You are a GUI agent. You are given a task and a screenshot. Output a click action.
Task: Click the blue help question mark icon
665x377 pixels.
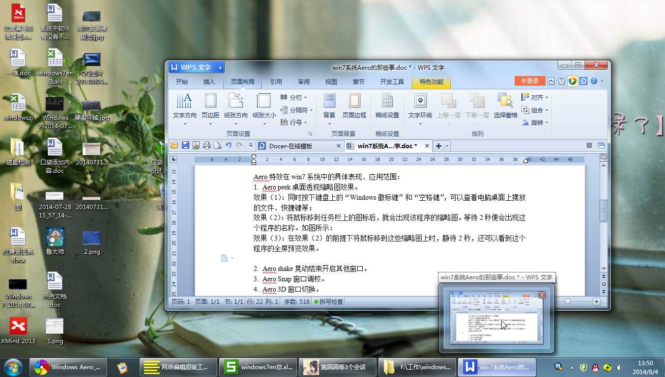[594, 81]
